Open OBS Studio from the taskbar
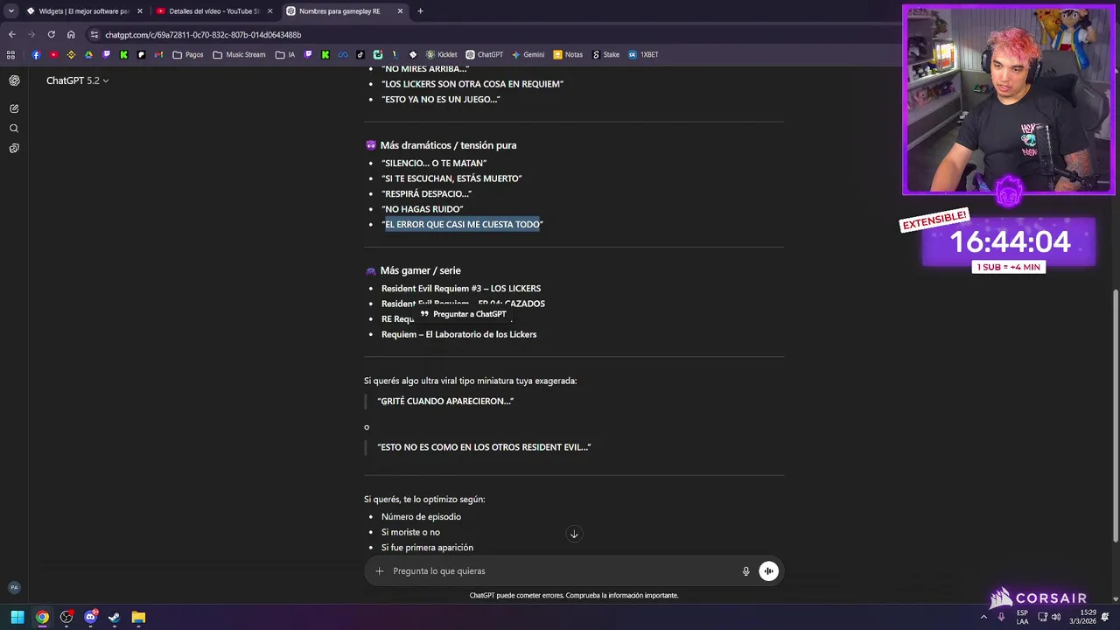Screen dimensions: 1120x630 tap(66, 618)
